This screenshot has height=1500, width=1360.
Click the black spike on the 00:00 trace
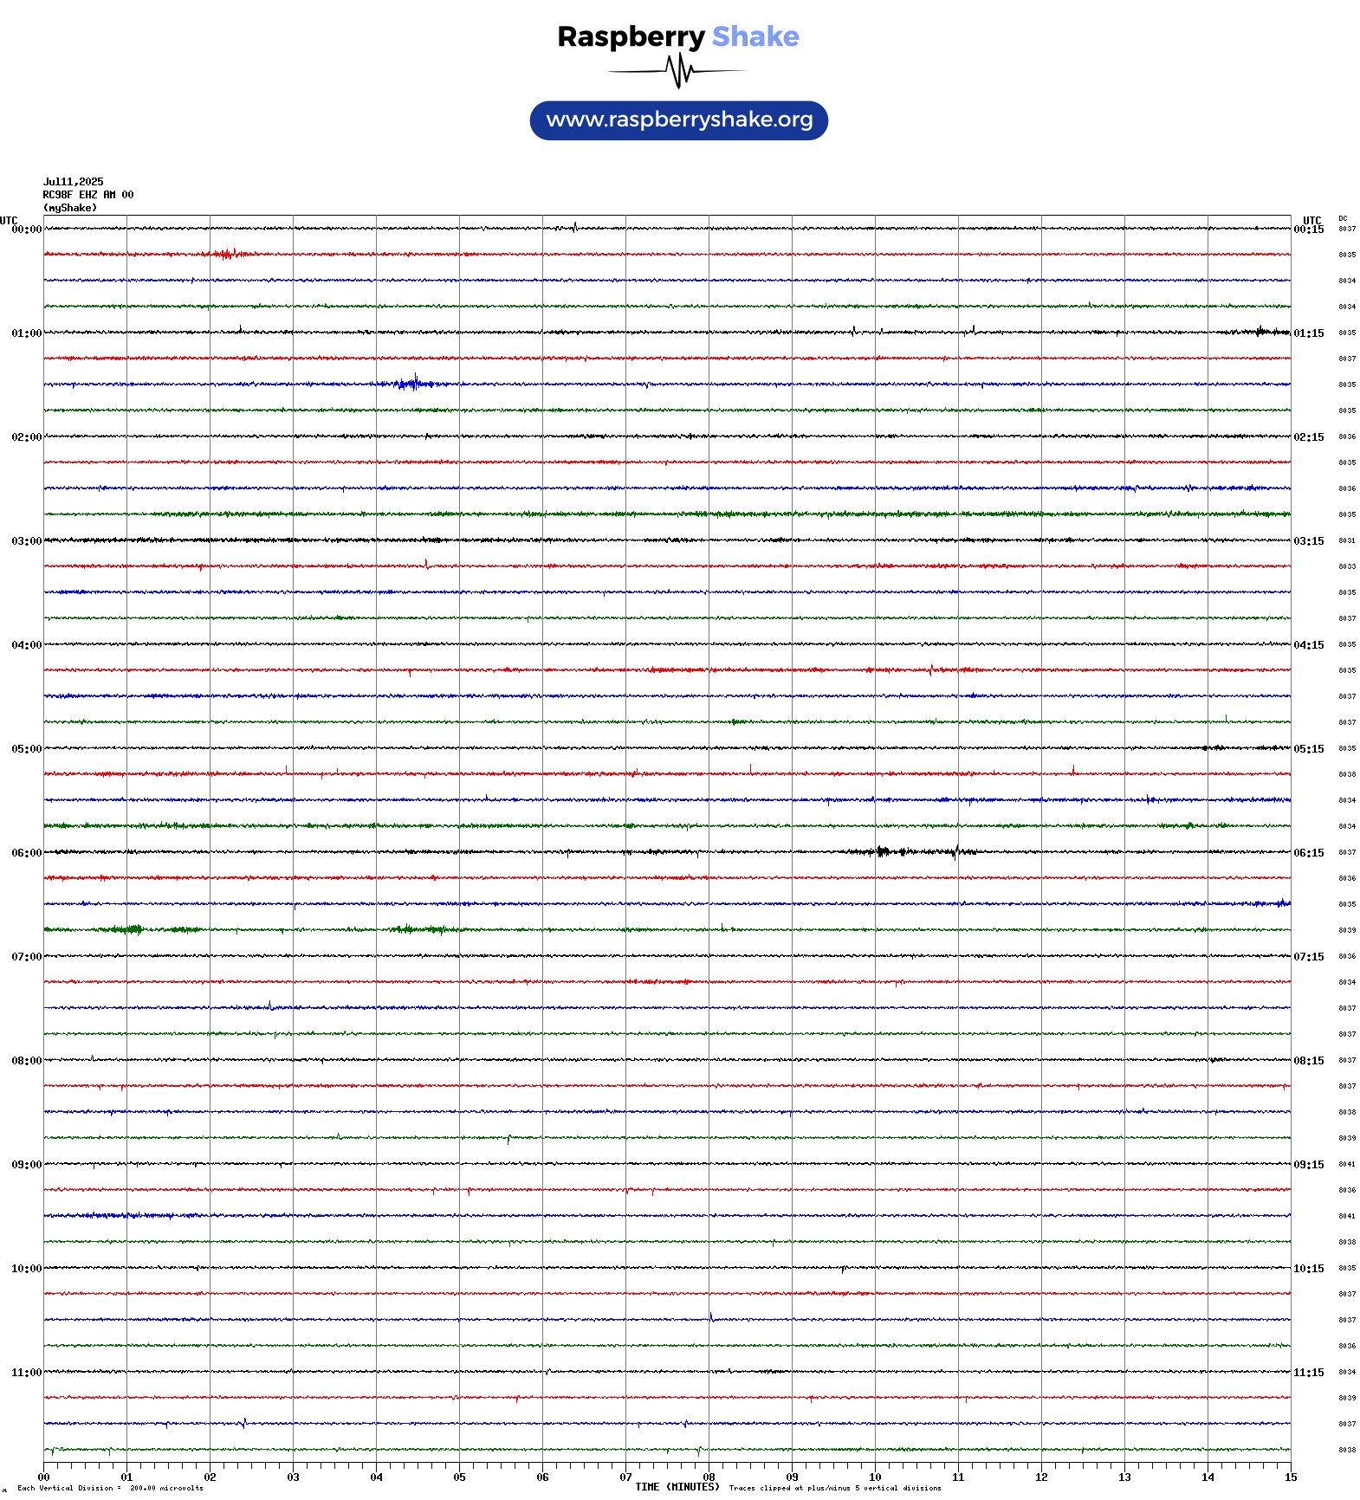pyautogui.click(x=575, y=227)
